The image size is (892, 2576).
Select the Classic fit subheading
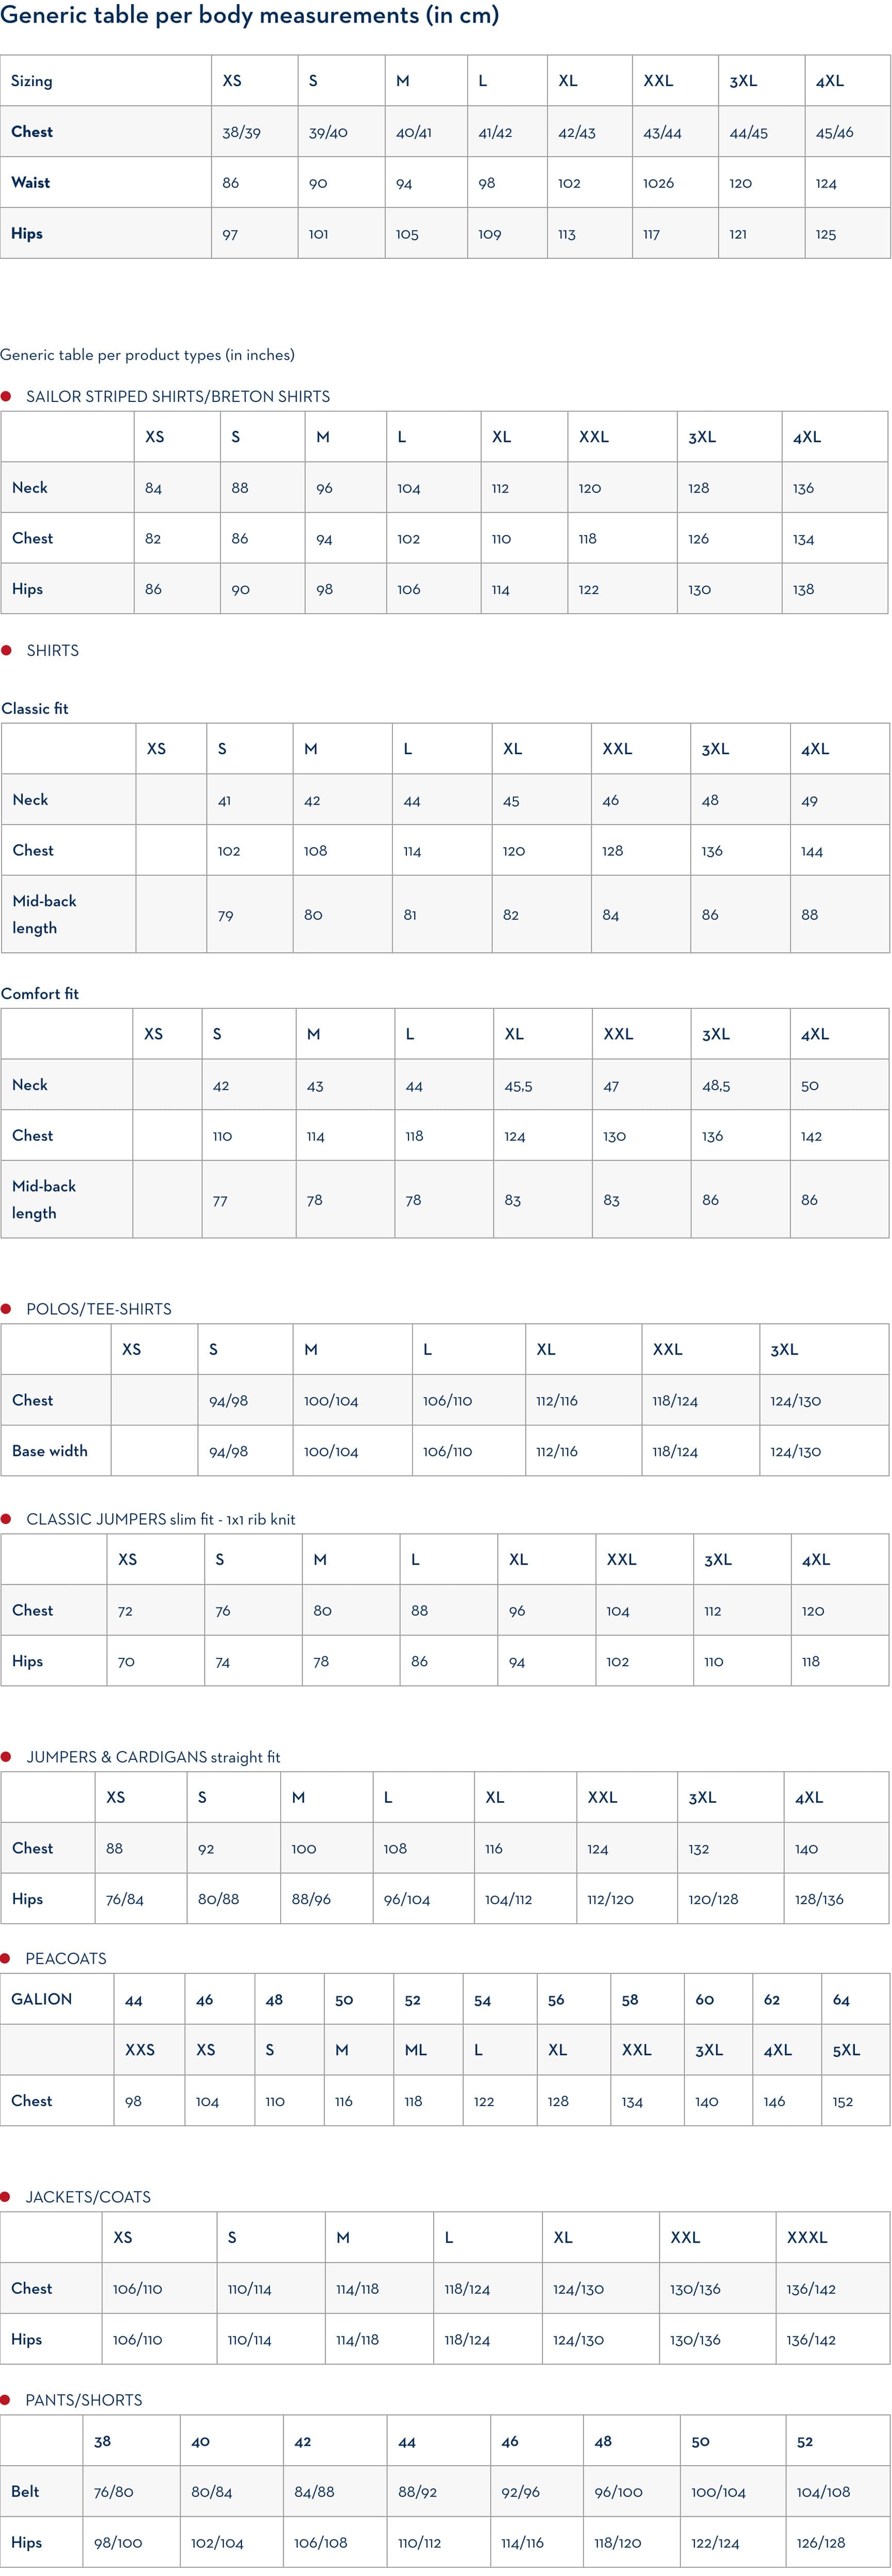(35, 708)
